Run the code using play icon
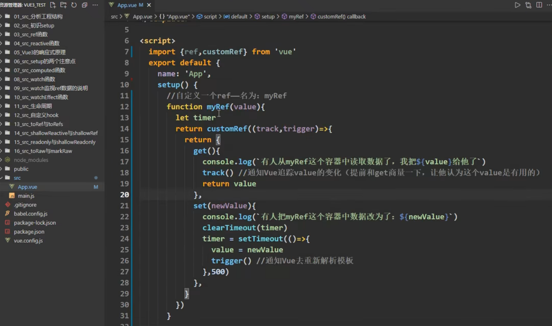552x326 pixels. coord(517,5)
